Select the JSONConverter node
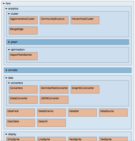The image size is (135, 141). 54,100
